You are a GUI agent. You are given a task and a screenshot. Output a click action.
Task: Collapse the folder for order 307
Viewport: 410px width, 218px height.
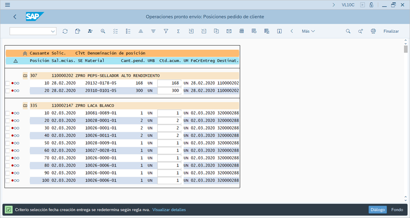coord(25,75)
